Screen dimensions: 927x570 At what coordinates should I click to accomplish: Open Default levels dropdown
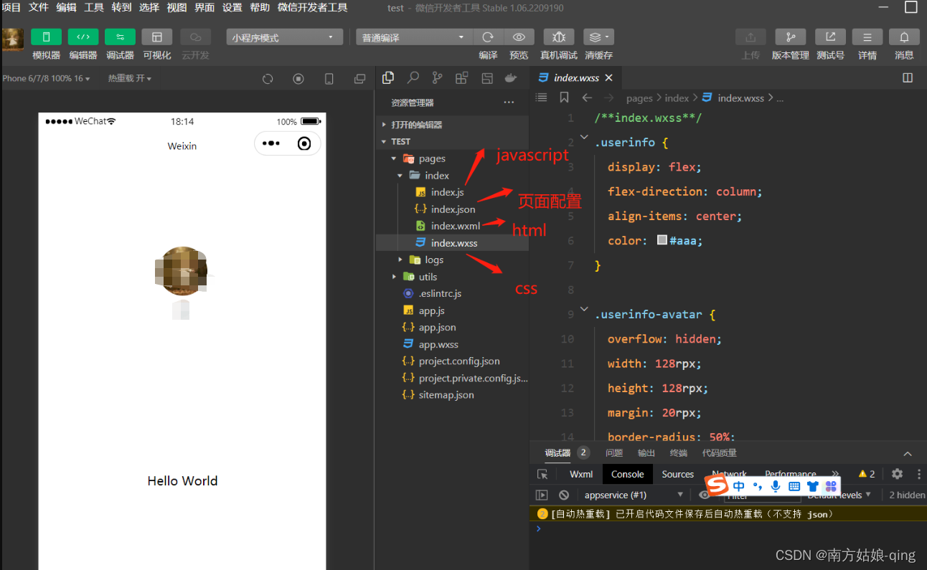[x=839, y=495]
